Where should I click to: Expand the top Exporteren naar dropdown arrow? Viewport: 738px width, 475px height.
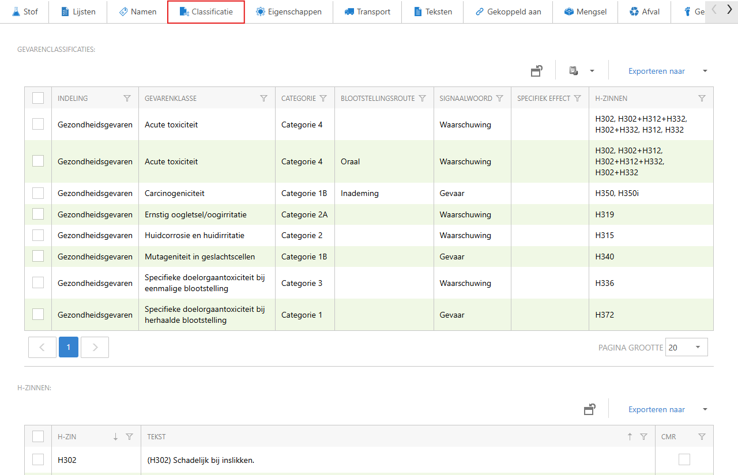(x=705, y=71)
